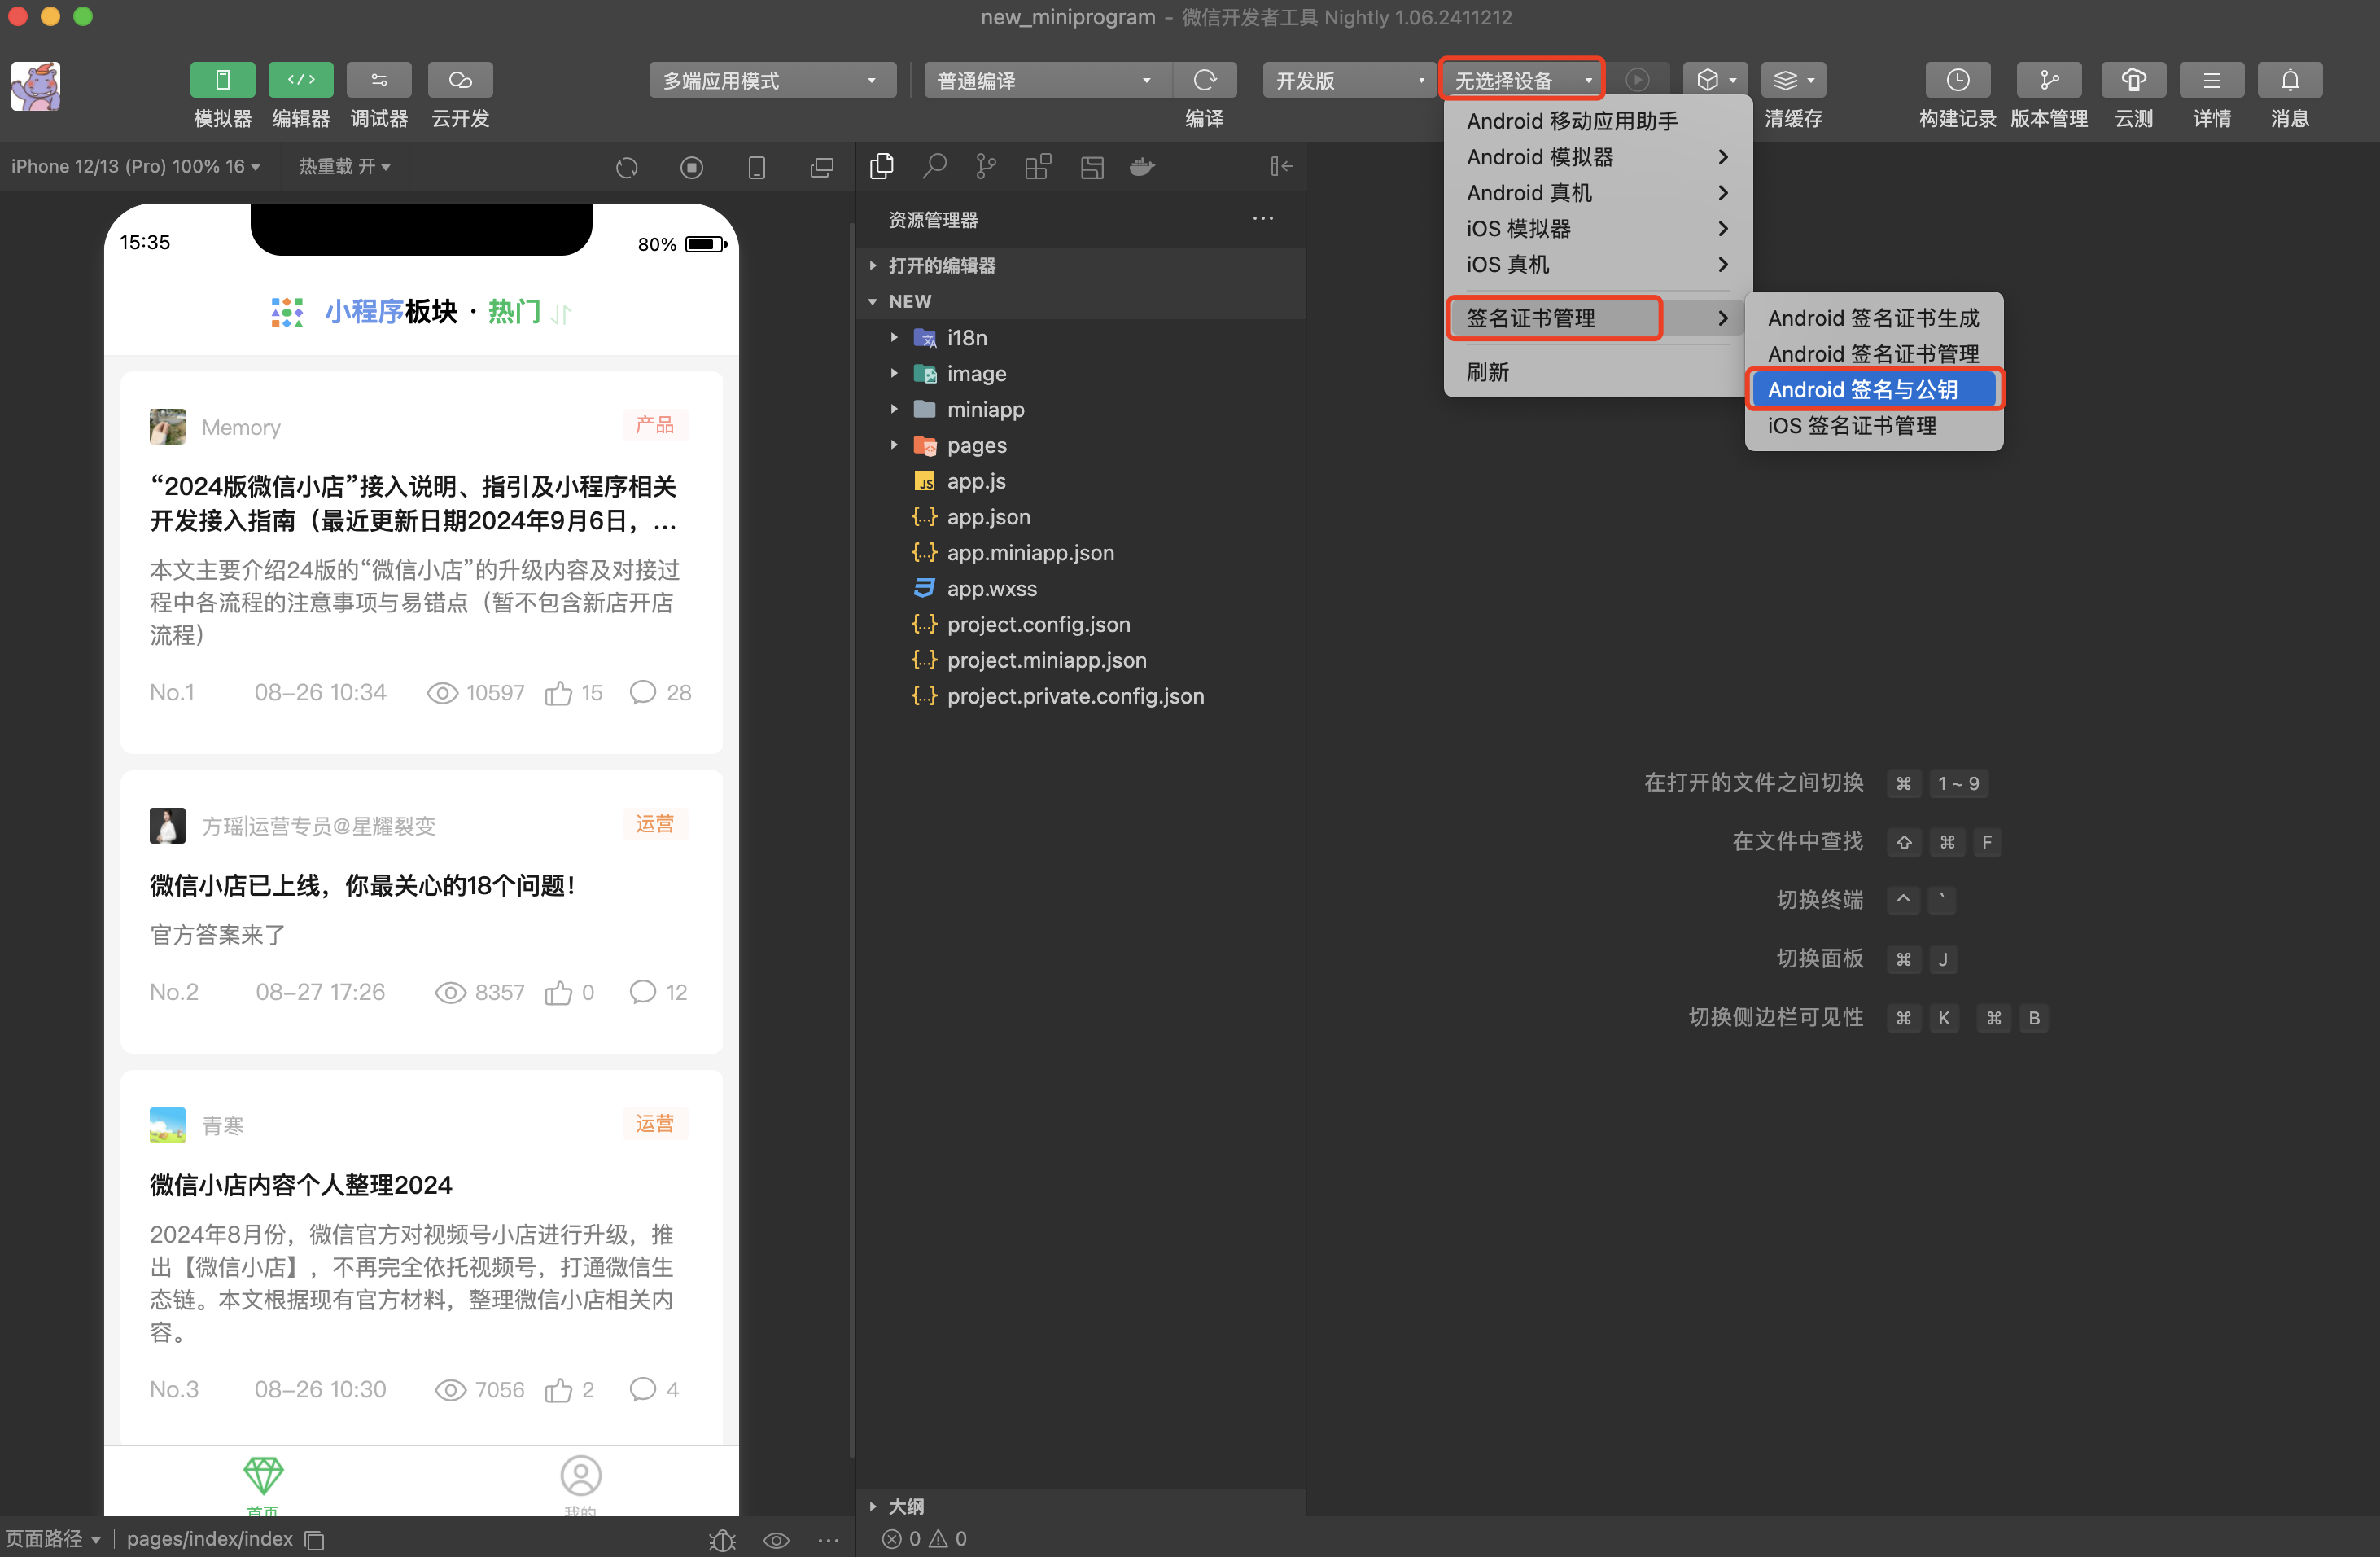Open the Docker whale icon
The width and height of the screenshot is (2380, 1557).
1143,166
